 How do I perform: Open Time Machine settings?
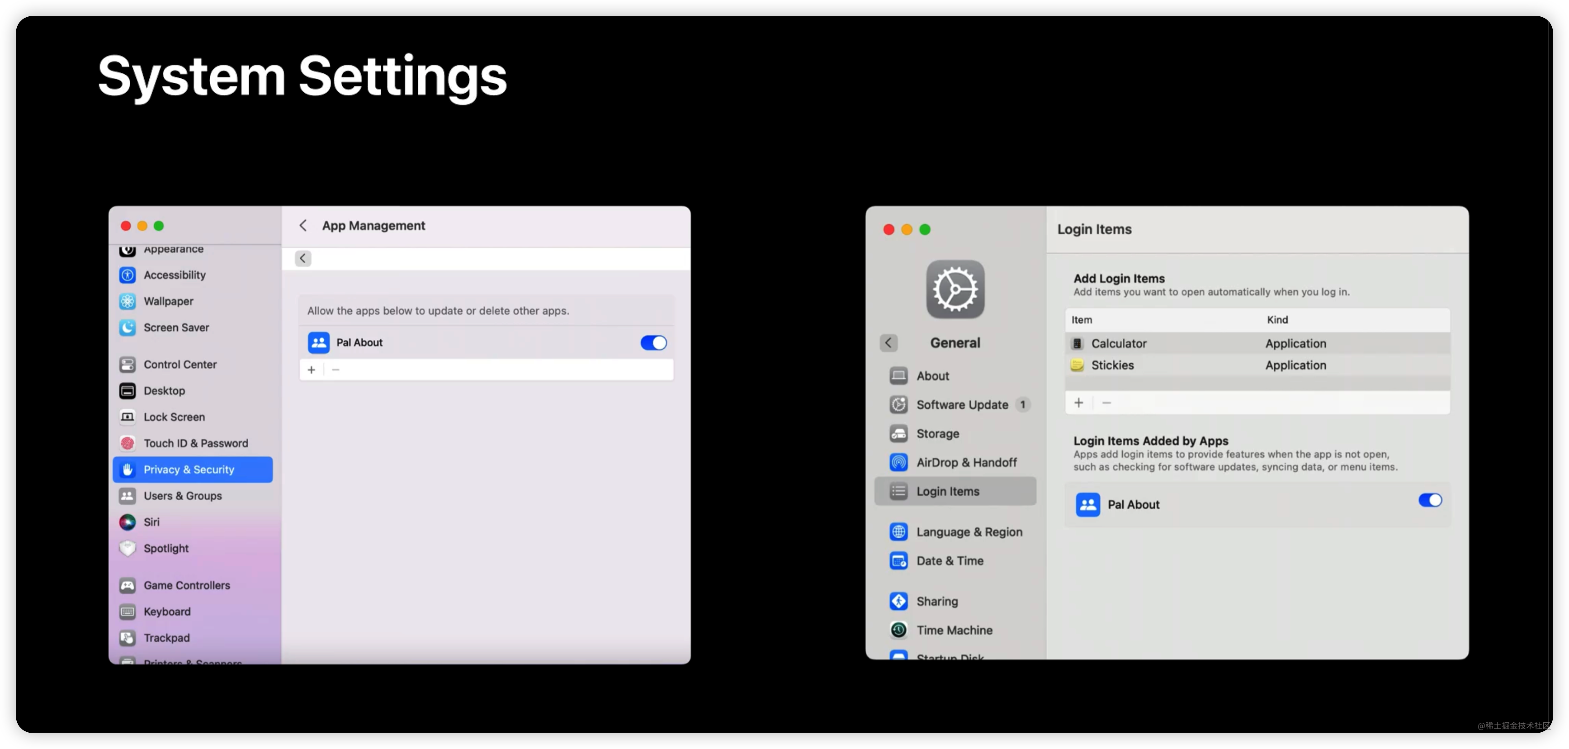pyautogui.click(x=955, y=630)
